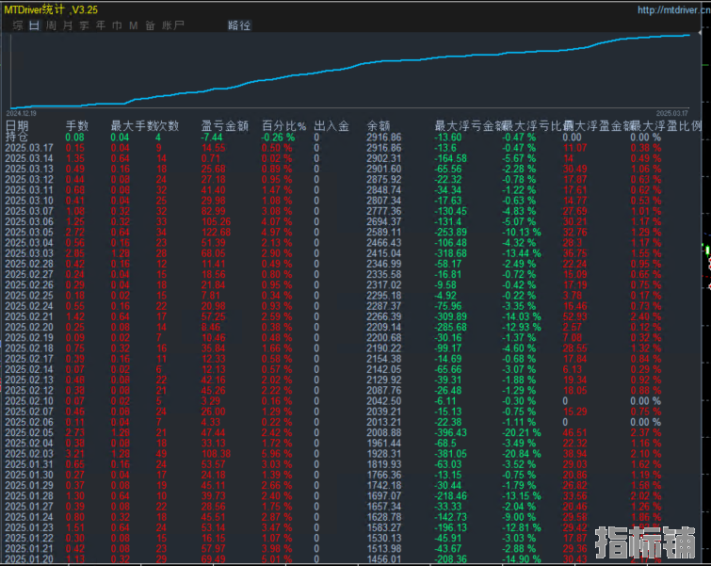Click the 百分比% column header
Image resolution: width=711 pixels, height=566 pixels.
(283, 125)
